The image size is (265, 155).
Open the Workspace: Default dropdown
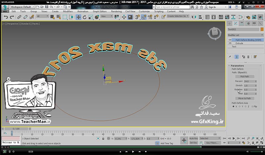coord(22,7)
